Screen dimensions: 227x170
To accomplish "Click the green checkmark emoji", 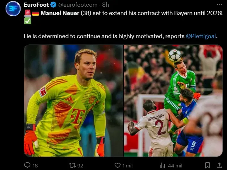I will click(x=28, y=21).
